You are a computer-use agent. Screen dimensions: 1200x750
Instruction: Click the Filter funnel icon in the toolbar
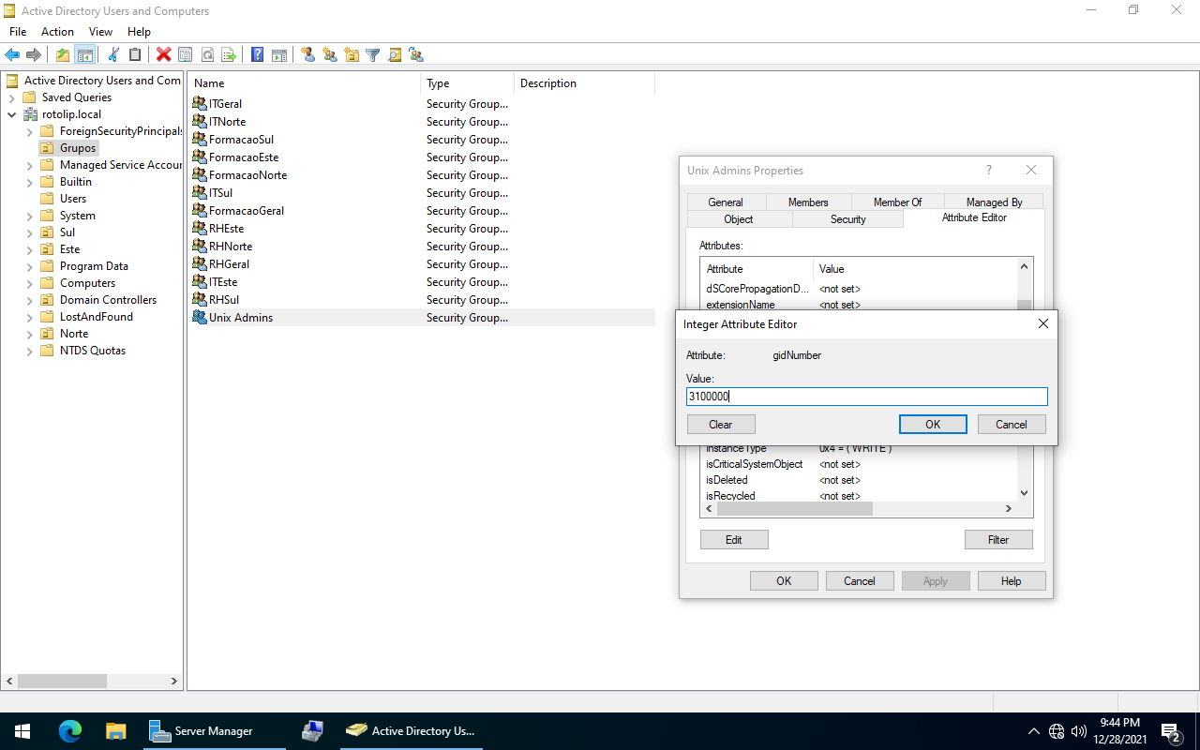[372, 55]
